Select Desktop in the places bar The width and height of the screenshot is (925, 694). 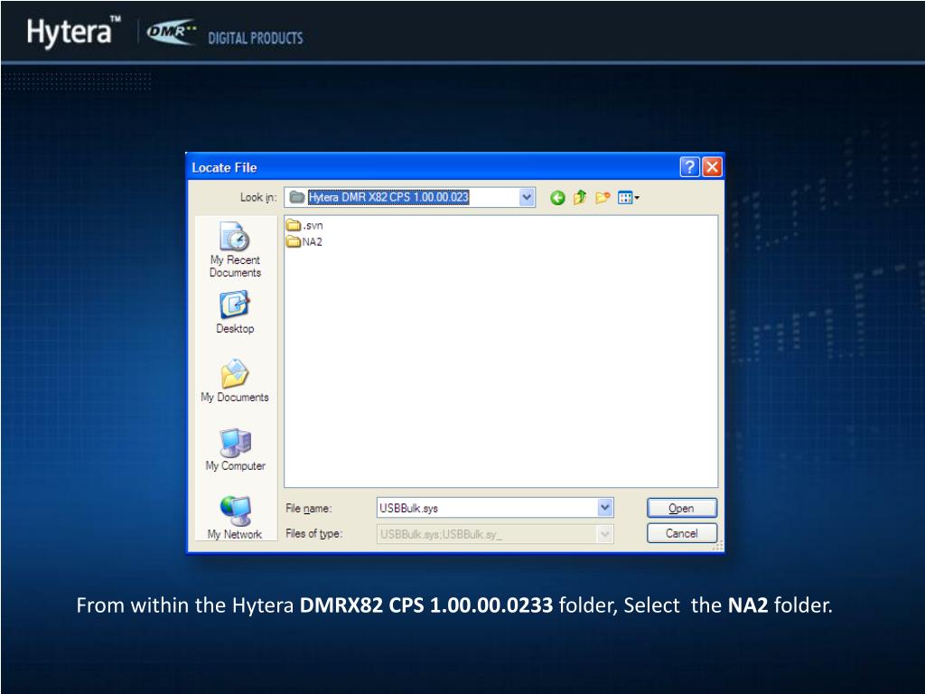235,313
